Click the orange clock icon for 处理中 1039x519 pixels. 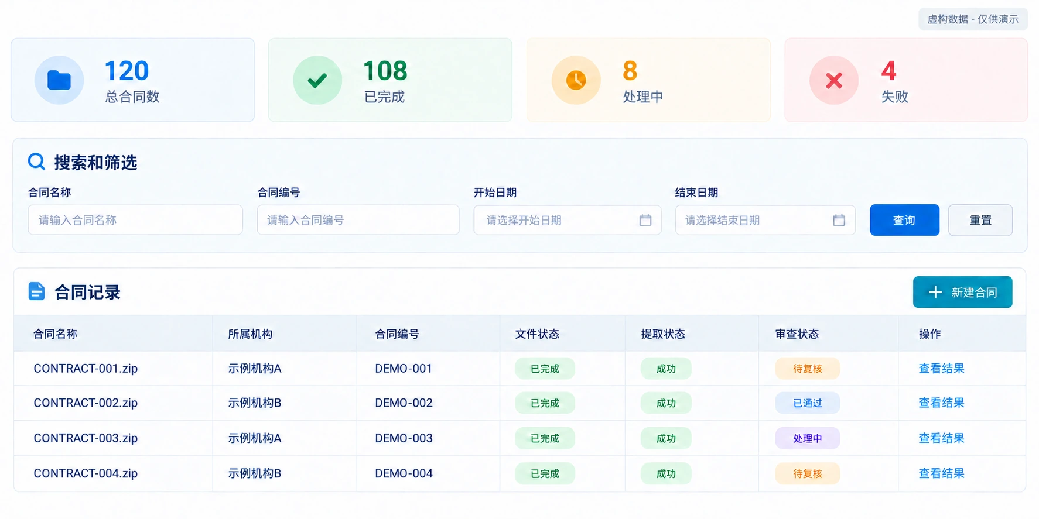pyautogui.click(x=576, y=80)
